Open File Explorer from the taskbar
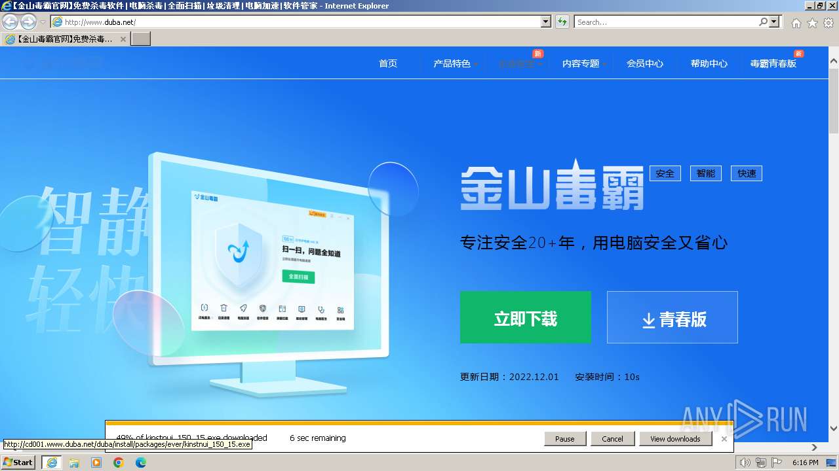839x471 pixels. pyautogui.click(x=74, y=462)
